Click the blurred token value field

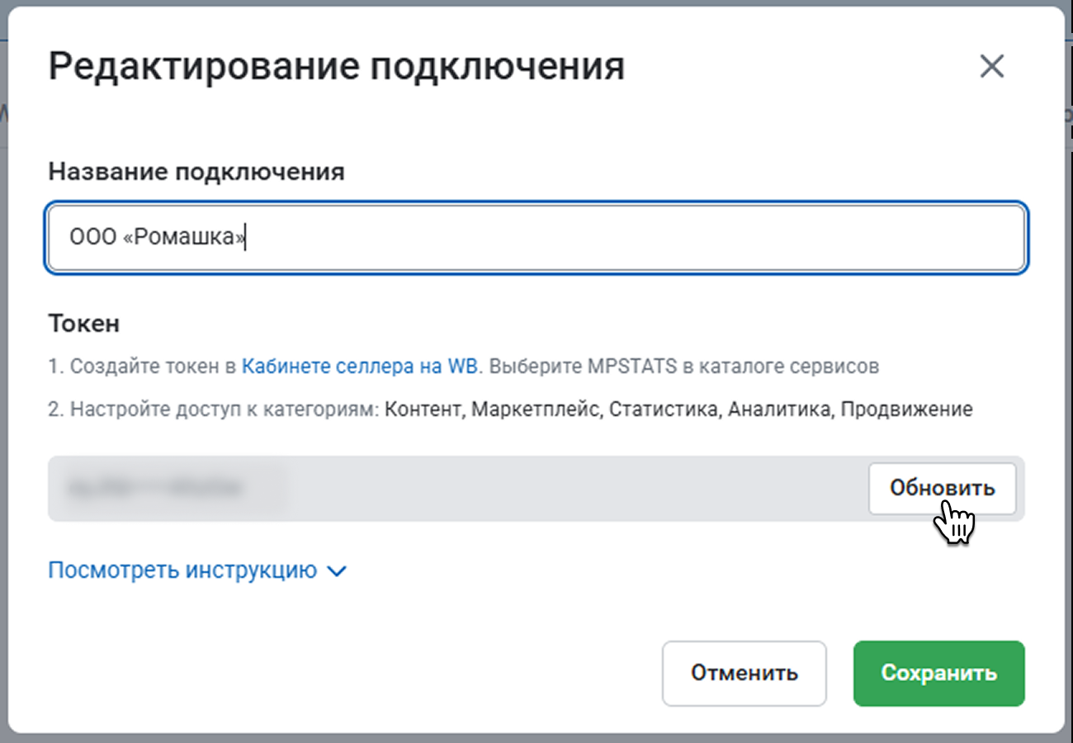click(454, 489)
